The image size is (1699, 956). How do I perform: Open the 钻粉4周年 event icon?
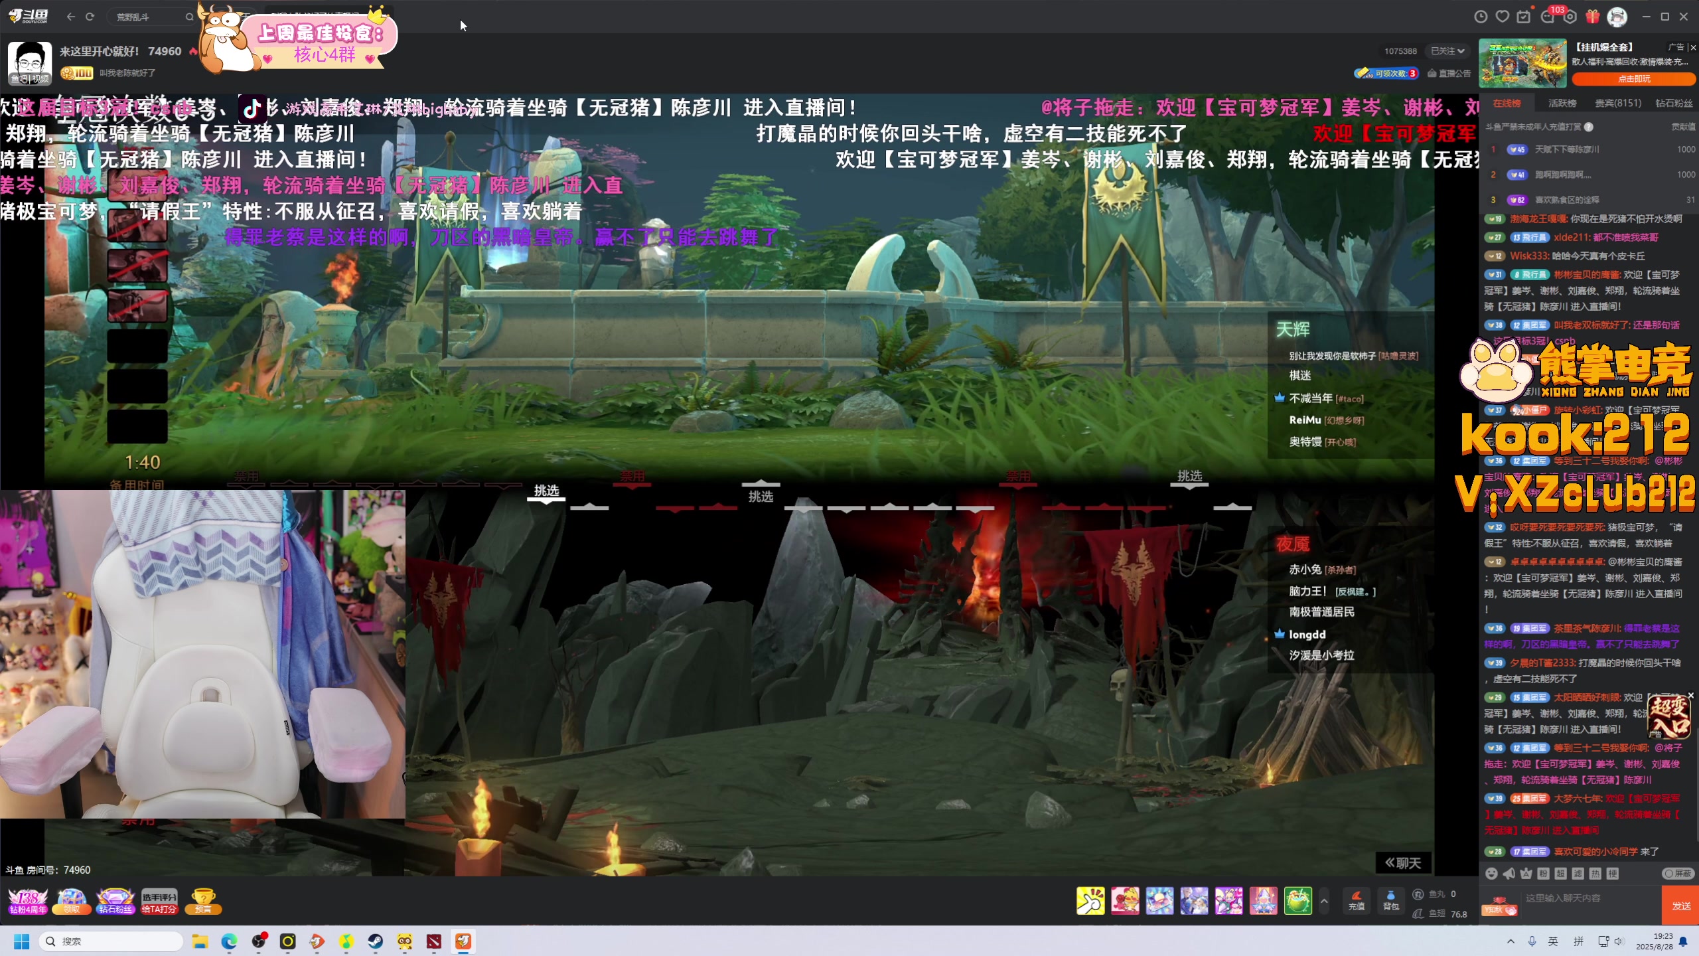pyautogui.click(x=28, y=901)
